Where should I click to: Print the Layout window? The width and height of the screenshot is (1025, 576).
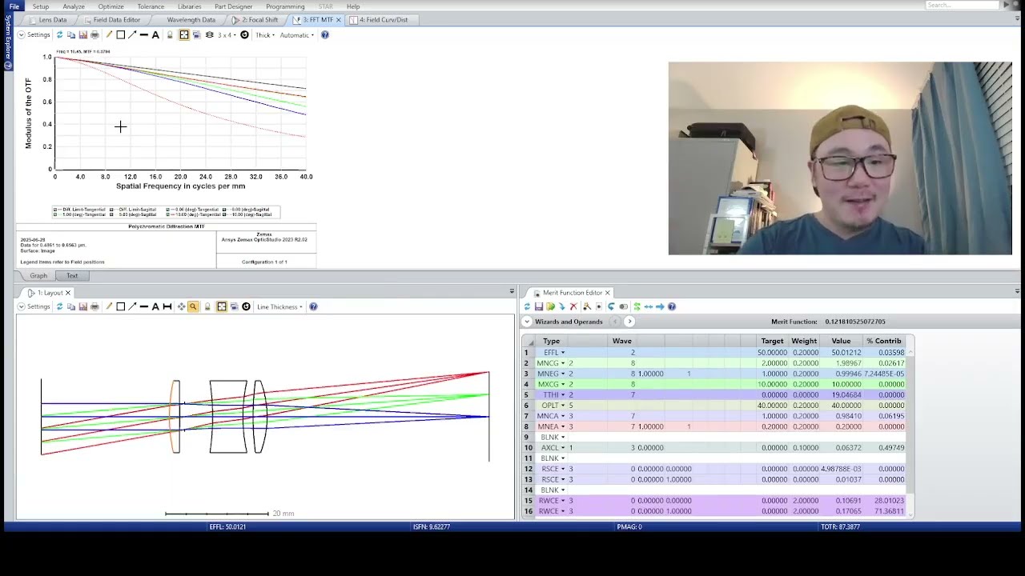(x=94, y=307)
